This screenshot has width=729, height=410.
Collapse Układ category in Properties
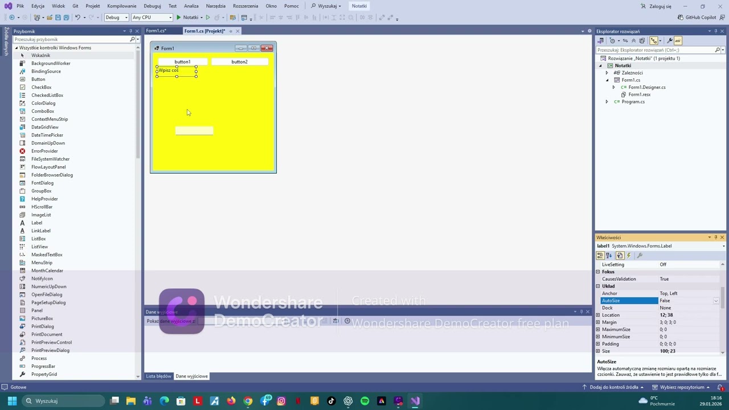598,286
